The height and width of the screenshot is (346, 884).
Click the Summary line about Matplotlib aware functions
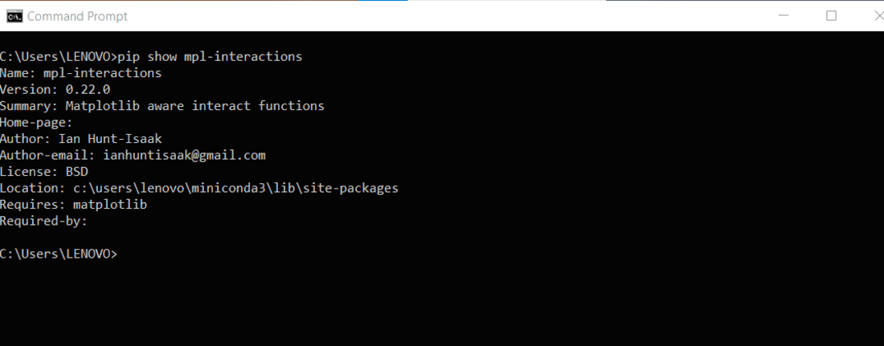162,106
